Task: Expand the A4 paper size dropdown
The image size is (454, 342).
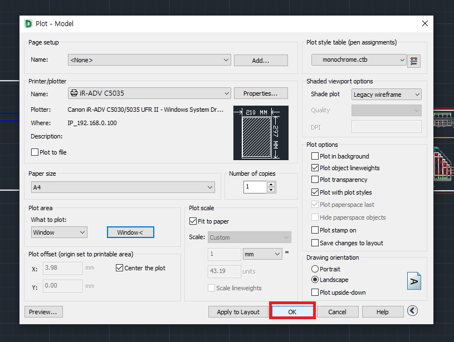Action: coord(123,187)
